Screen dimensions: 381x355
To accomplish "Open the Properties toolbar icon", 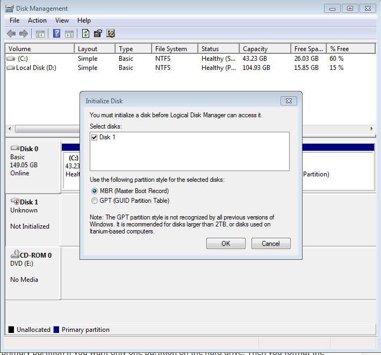I will [x=98, y=34].
